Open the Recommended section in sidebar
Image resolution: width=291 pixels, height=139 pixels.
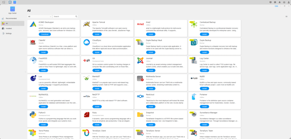coord(11,18)
